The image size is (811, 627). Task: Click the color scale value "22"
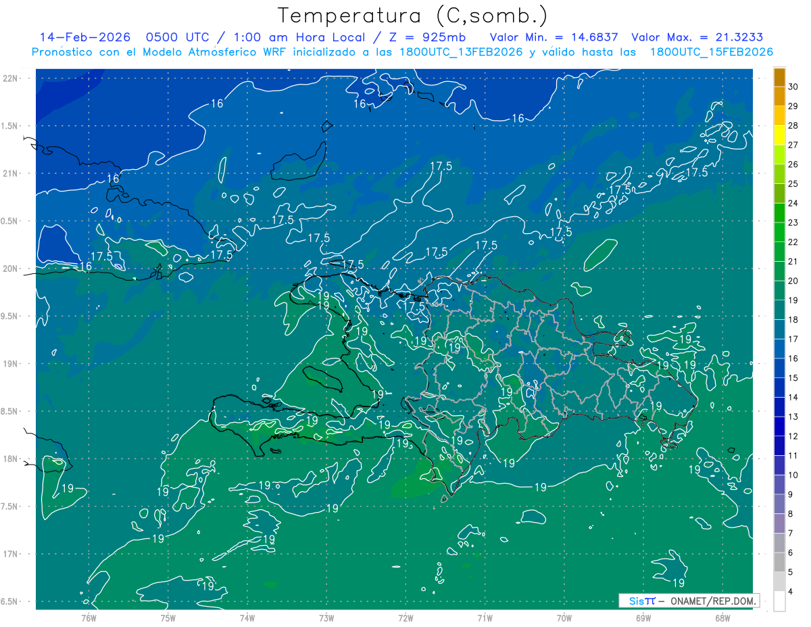pos(793,242)
